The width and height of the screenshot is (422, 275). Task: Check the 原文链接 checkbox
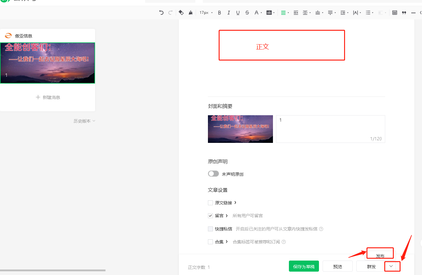click(210, 203)
